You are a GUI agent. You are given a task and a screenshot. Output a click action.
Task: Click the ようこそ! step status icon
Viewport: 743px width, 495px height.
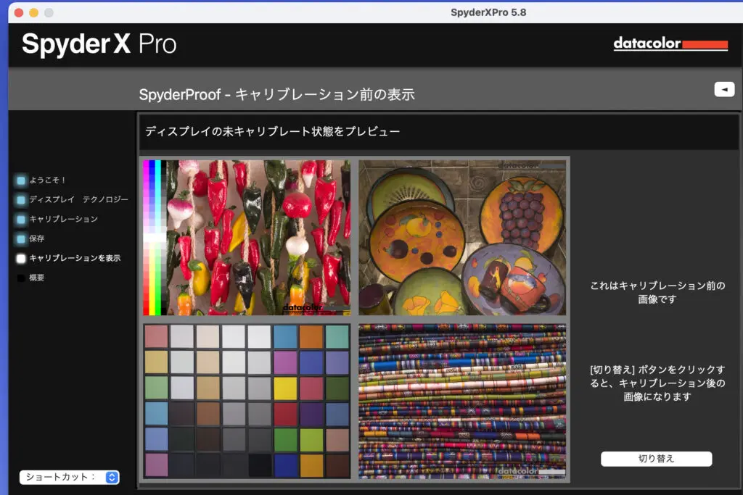coord(20,180)
